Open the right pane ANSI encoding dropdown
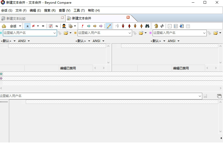223x148 pixels. 174,41
